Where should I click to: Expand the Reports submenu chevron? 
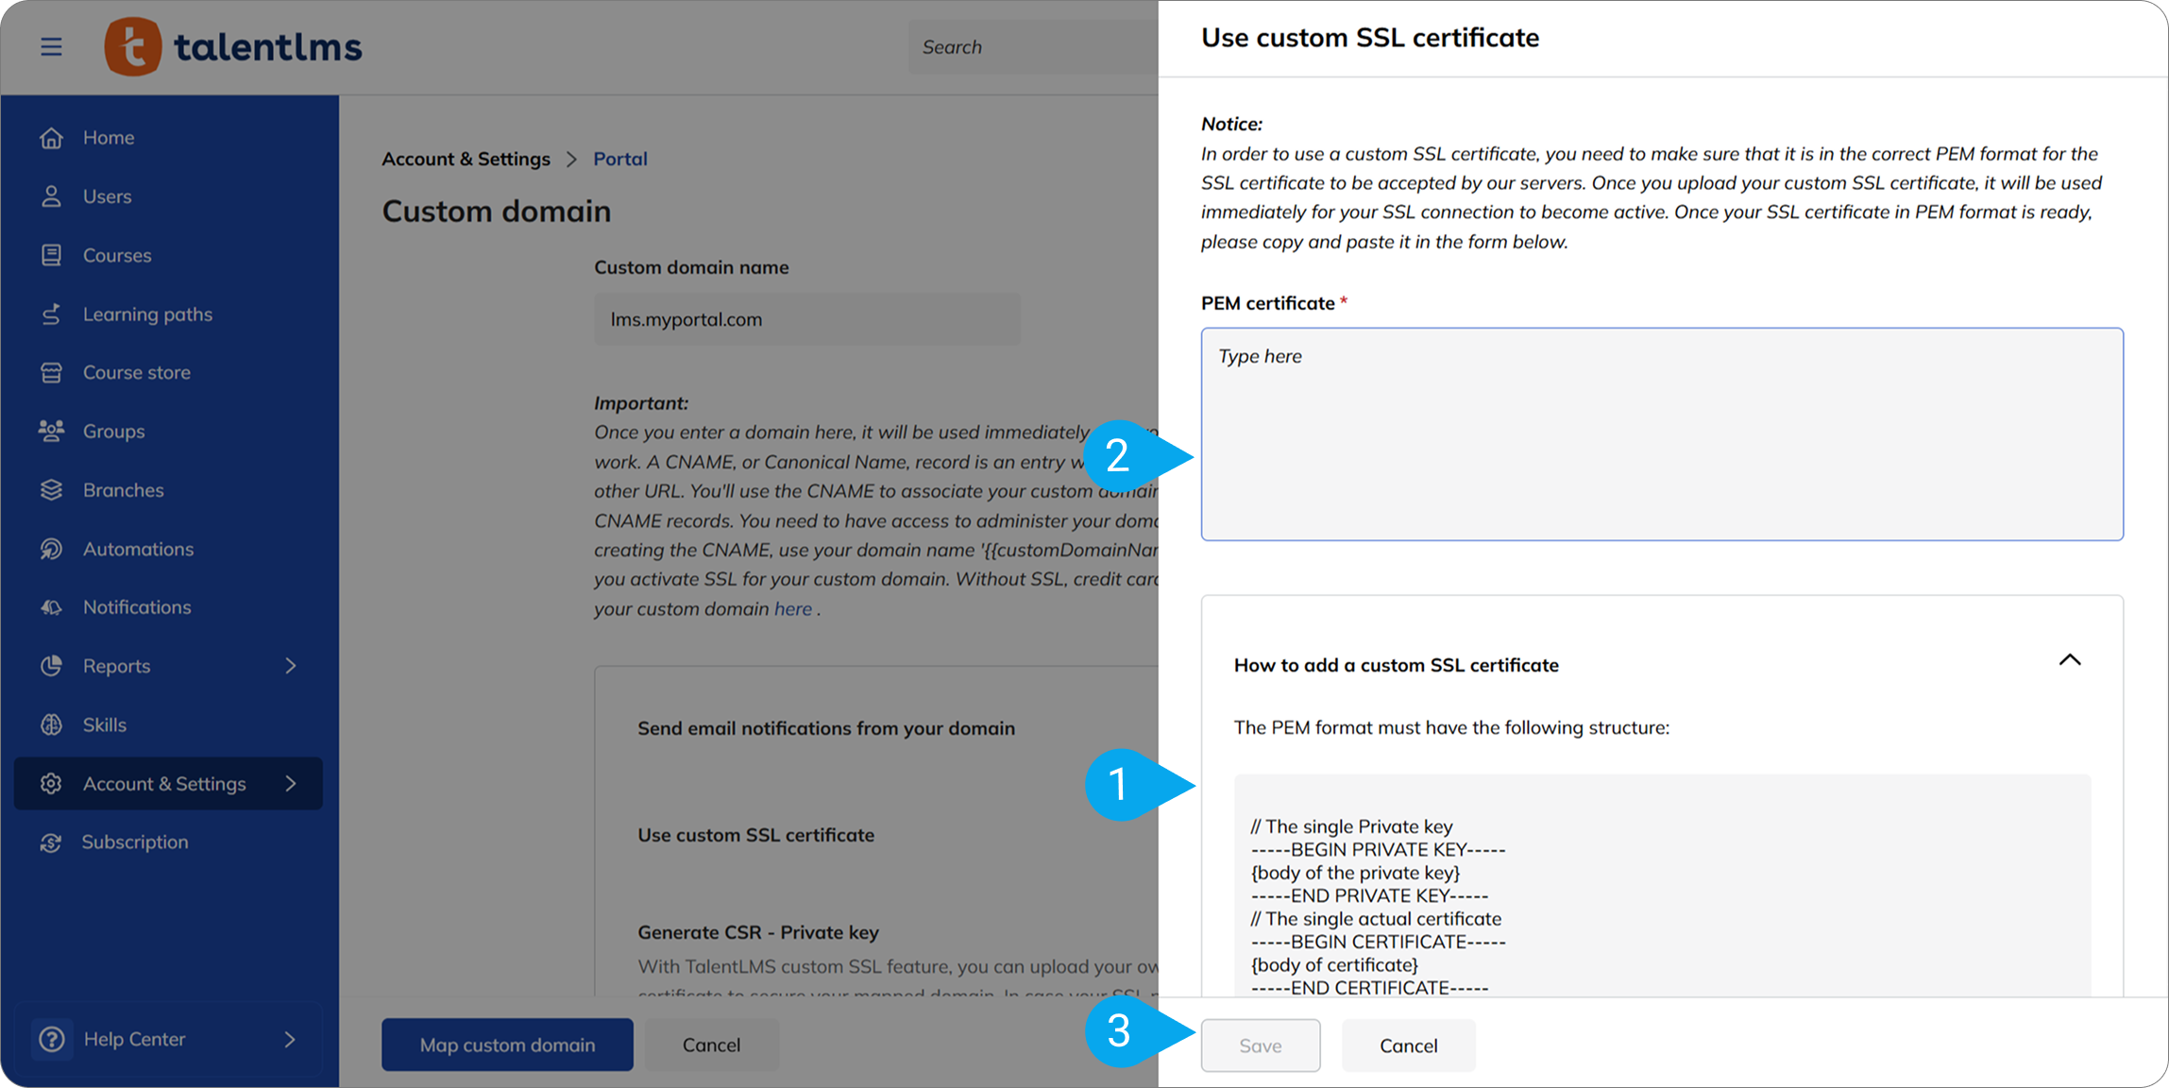[291, 666]
